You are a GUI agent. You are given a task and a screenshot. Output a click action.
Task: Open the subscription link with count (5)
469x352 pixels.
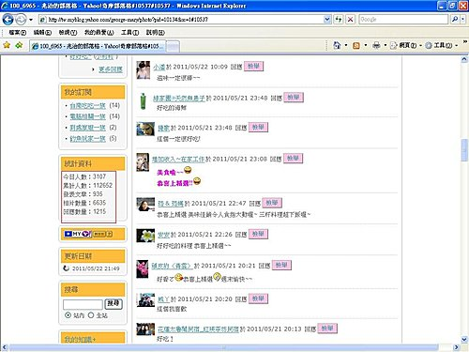(87, 138)
